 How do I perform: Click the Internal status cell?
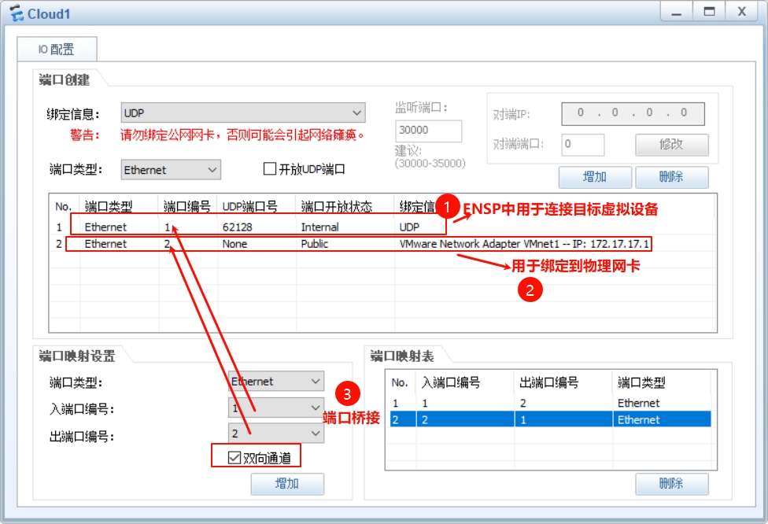tap(319, 227)
